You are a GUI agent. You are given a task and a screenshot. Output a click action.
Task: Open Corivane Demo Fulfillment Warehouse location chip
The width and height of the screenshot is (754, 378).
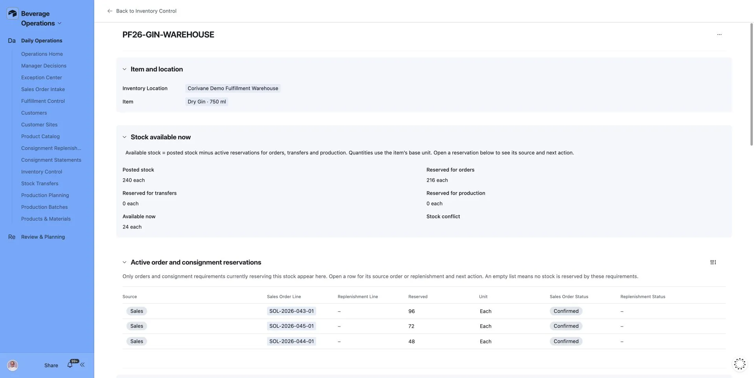[x=233, y=88]
